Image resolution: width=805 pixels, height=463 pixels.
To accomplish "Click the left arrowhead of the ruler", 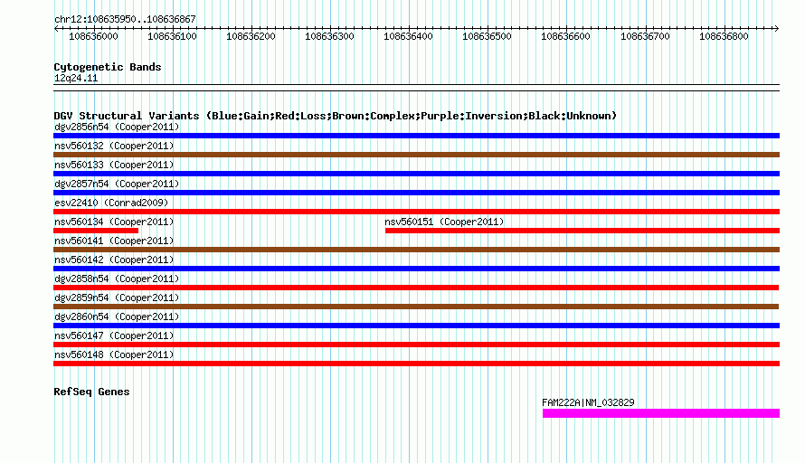I will point(56,28).
